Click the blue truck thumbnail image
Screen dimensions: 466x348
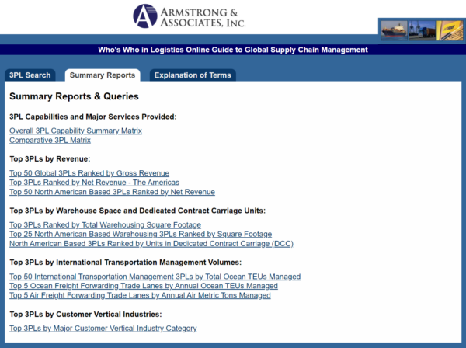pos(422,30)
